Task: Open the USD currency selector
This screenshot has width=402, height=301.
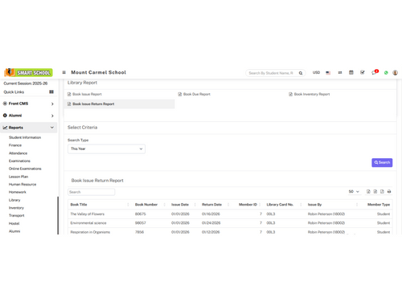Action: pos(316,72)
